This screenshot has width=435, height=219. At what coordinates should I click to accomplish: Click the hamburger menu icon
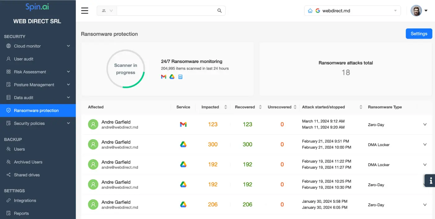pos(85,10)
